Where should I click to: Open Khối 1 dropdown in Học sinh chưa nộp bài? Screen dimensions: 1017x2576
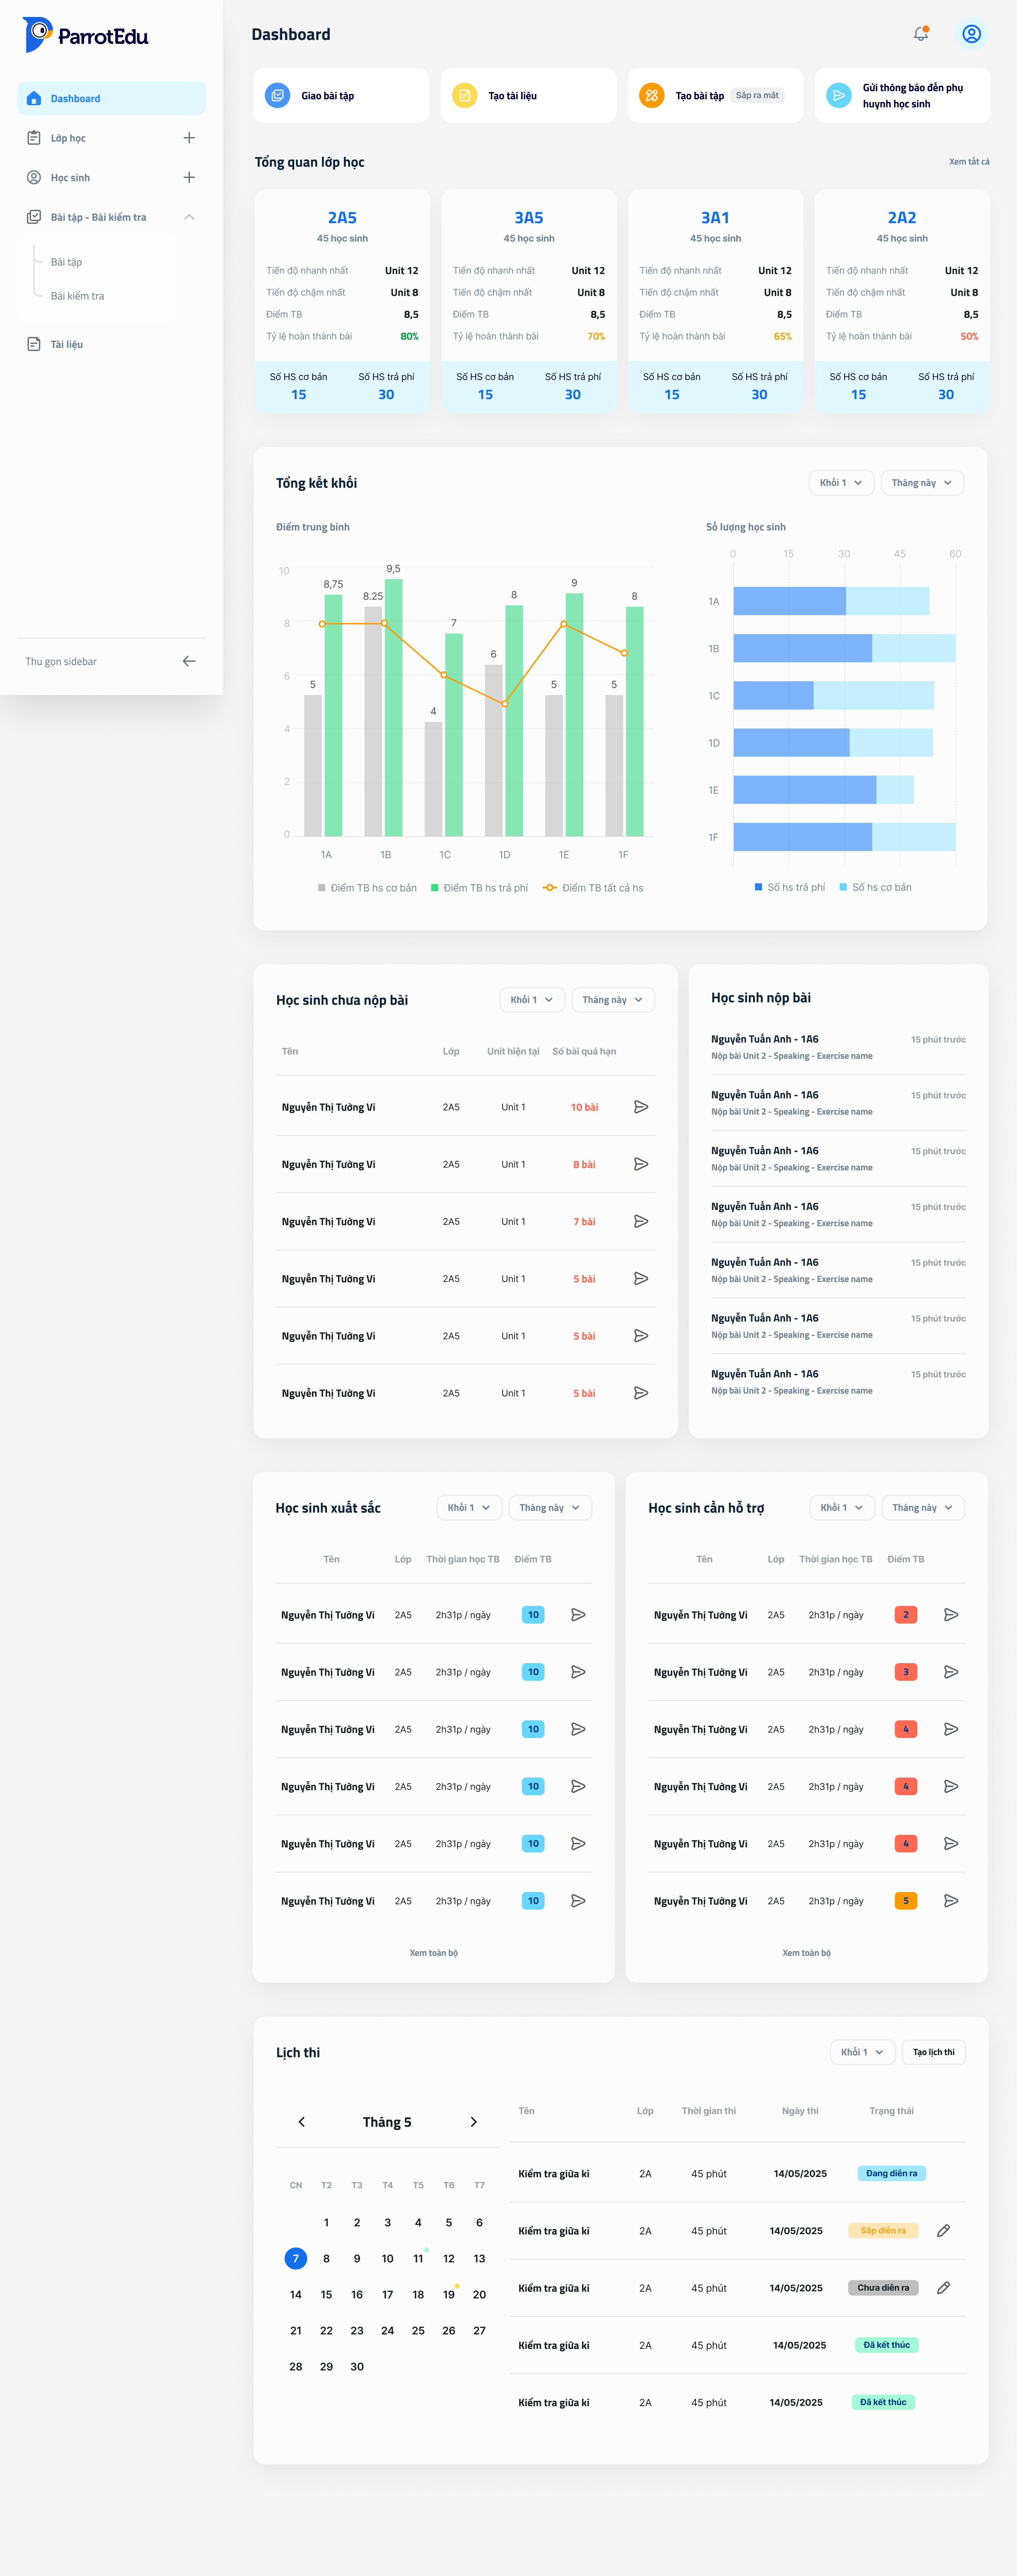click(x=532, y=1000)
